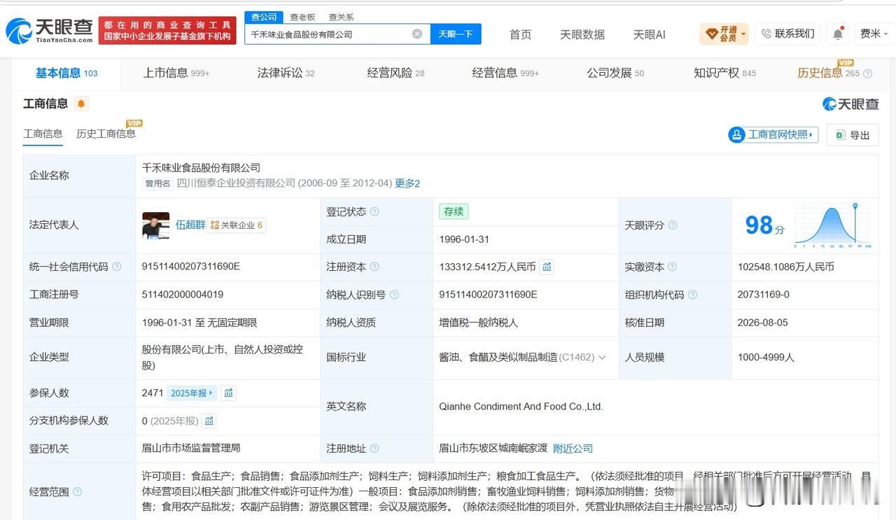Click the help icon beside 组织机构代码
Viewport: 896px width, 520px height.
coord(693,295)
